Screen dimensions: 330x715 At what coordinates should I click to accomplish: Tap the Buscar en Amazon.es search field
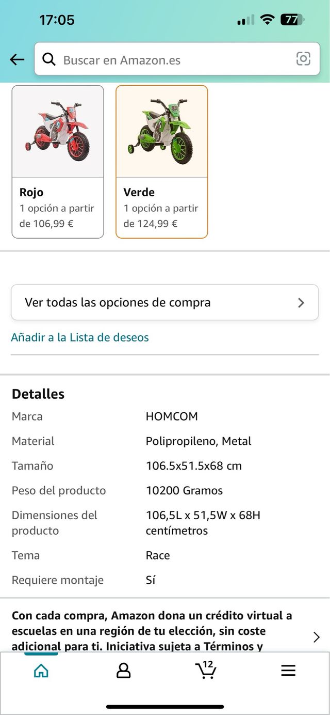pyautogui.click(x=155, y=59)
